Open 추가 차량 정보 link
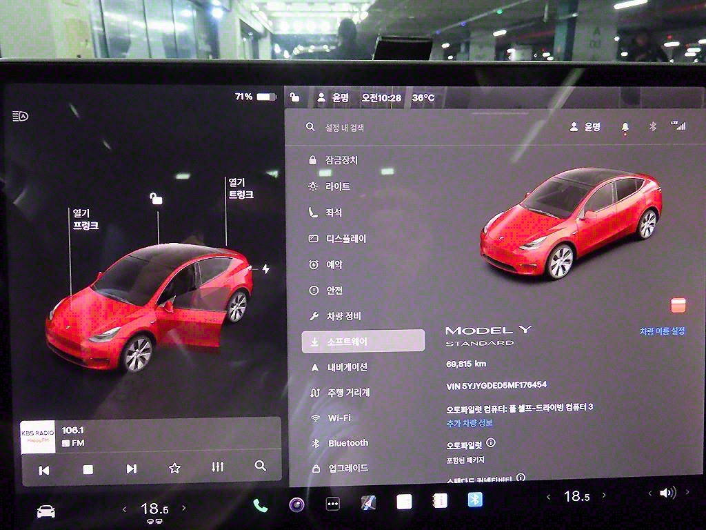This screenshot has height=530, width=706. [470, 422]
